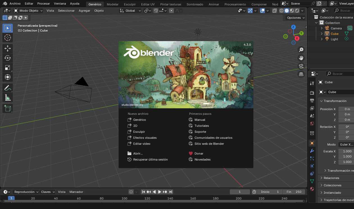Open the Output properties printer icon
The height and width of the screenshot is (209, 354).
(312, 100)
